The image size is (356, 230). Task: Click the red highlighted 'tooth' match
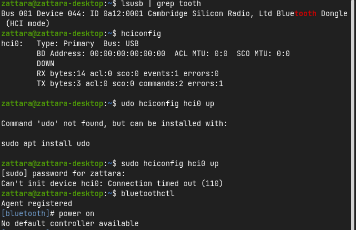pyautogui.click(x=305, y=14)
